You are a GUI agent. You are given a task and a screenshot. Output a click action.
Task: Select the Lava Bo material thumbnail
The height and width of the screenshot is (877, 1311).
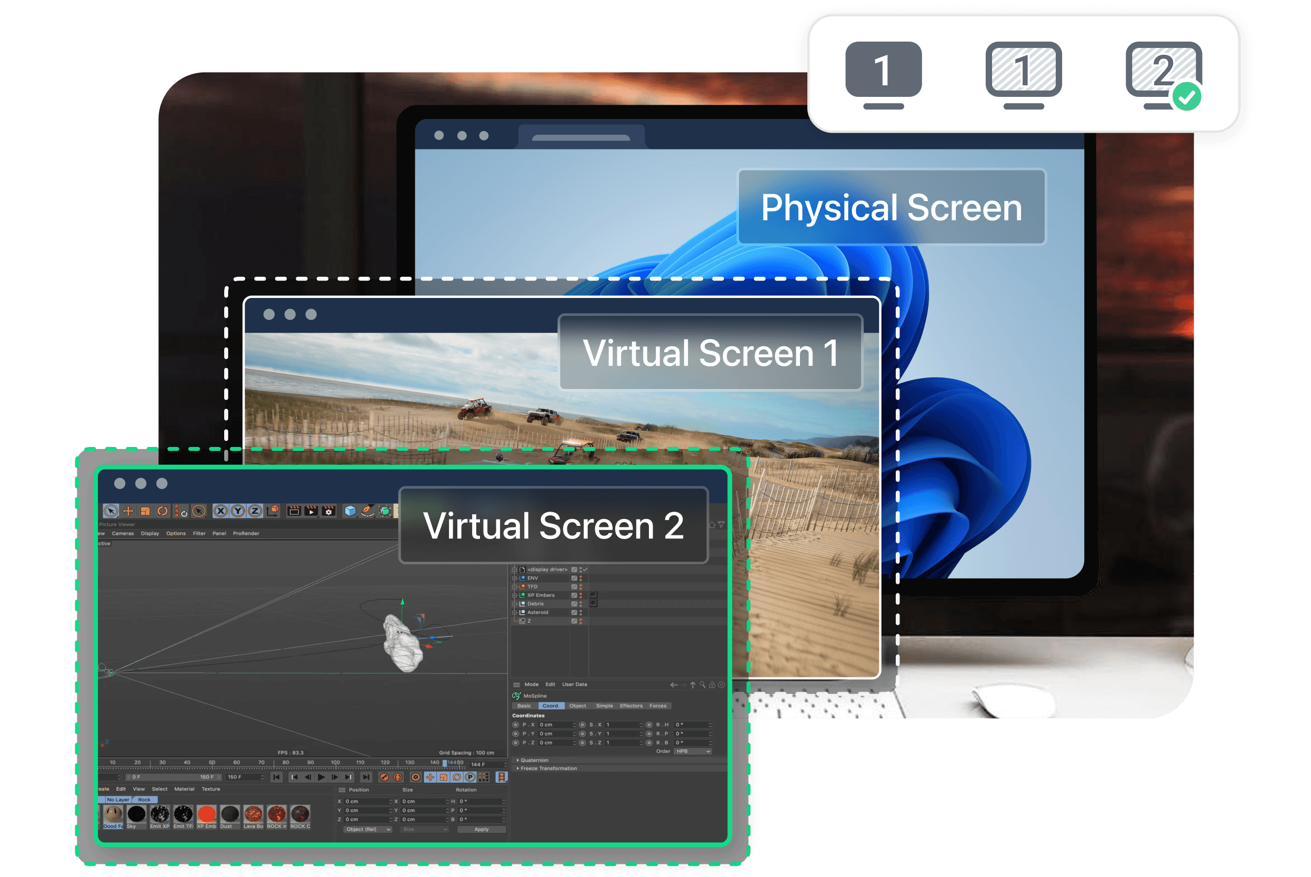tap(254, 814)
